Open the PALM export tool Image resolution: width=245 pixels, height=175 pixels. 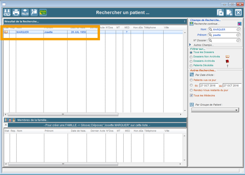[x=25, y=13]
